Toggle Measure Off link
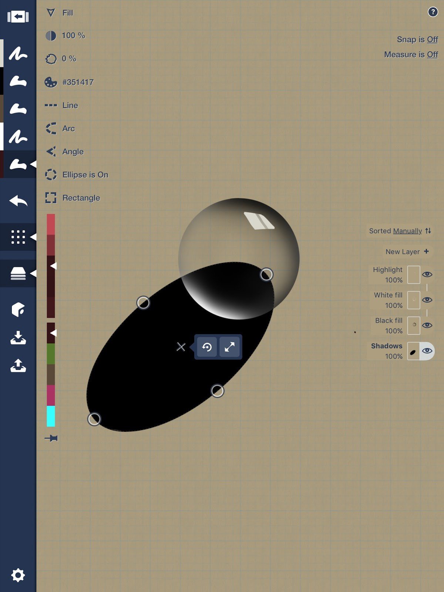The image size is (444, 592). [x=433, y=54]
